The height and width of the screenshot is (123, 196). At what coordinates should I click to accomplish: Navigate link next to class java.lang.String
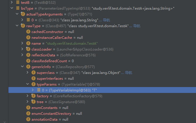pos(106,20)
